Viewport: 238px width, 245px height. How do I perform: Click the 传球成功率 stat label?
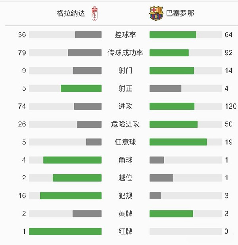click(125, 53)
